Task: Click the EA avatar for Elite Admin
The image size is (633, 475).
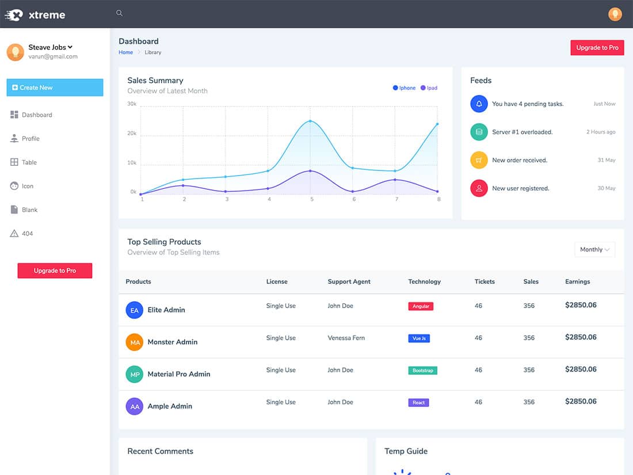Action: (135, 310)
